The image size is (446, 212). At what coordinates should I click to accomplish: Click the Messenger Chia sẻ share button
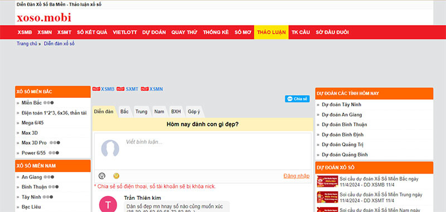click(297, 98)
